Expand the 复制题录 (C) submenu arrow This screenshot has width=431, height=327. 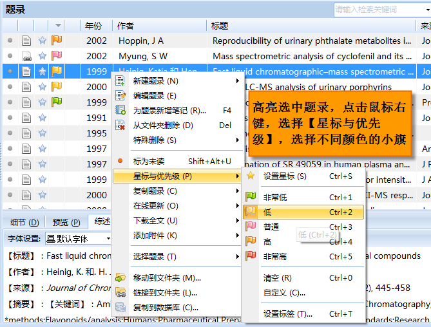pyautogui.click(x=238, y=191)
